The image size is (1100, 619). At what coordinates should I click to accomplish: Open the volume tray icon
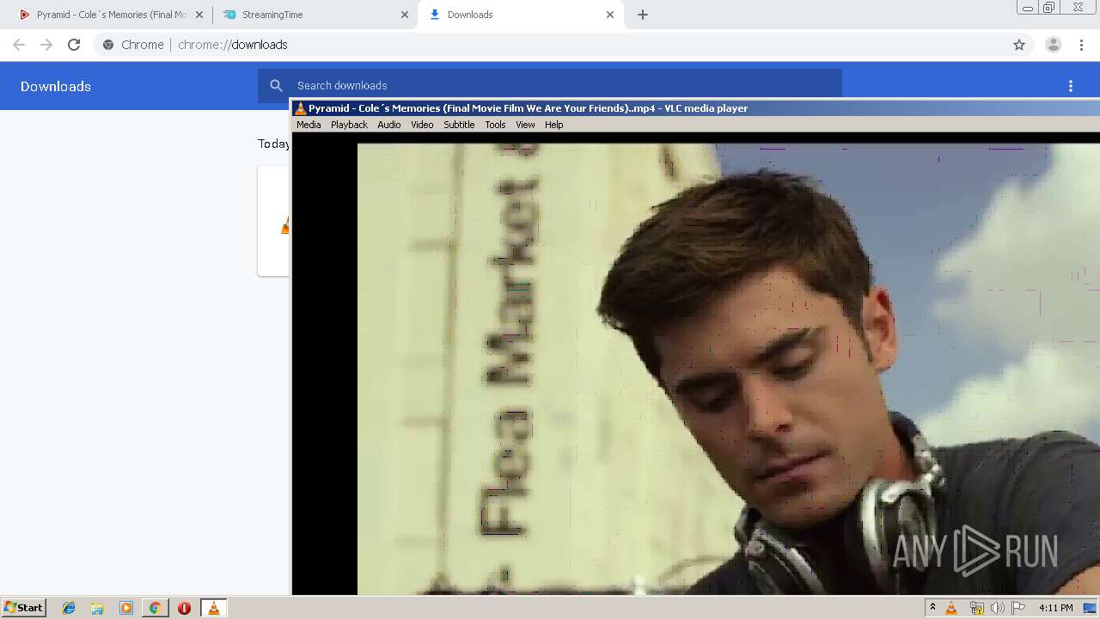tap(997, 608)
